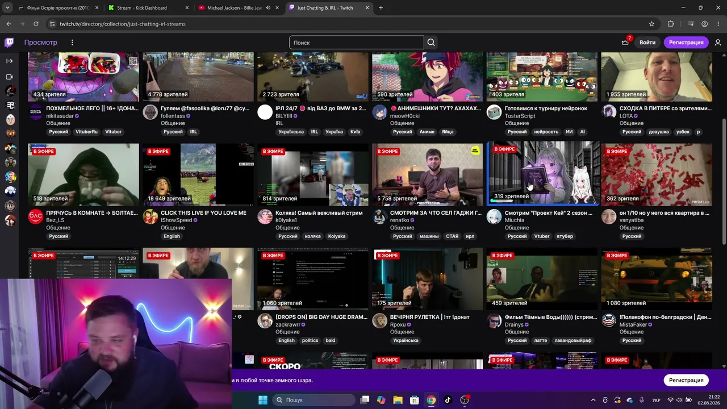Viewport: 727px width, 409px height.
Task: Open the Miuchia stream thumbnail
Action: pyautogui.click(x=542, y=173)
